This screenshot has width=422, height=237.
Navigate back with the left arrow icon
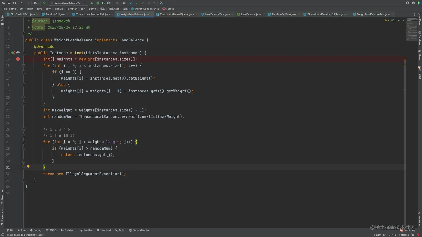[22, 3]
